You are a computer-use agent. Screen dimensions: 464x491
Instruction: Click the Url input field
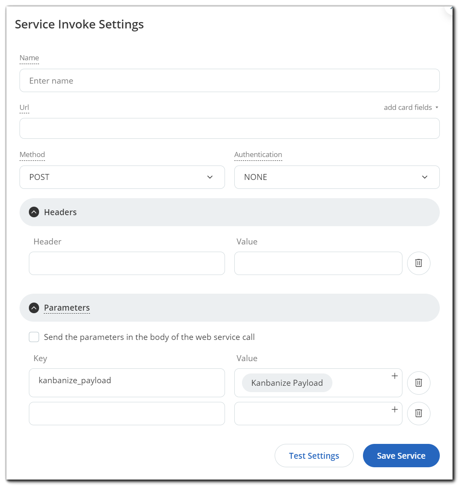pos(229,128)
